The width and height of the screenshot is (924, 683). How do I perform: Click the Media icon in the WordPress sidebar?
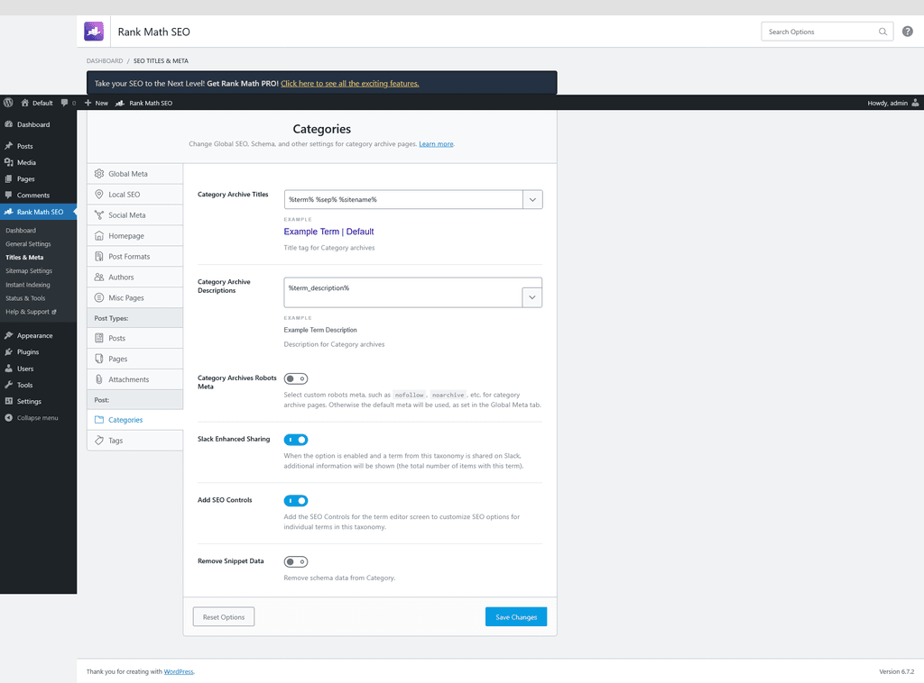pyautogui.click(x=8, y=162)
